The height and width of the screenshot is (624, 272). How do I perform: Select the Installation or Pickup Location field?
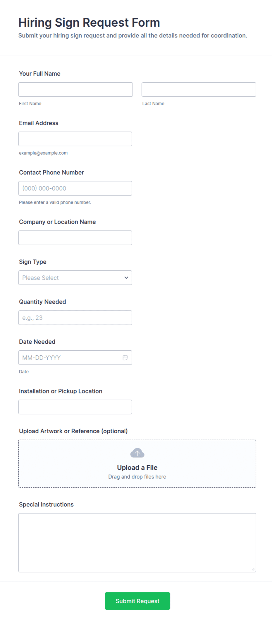coord(75,407)
